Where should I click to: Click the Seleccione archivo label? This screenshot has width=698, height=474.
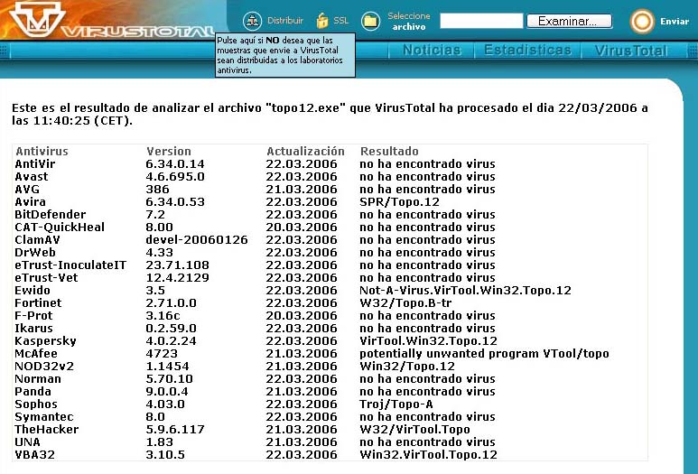[409, 21]
